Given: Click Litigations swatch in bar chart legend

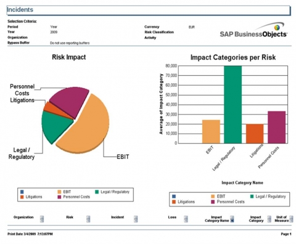Looking at the screenshot, I should (174, 201).
